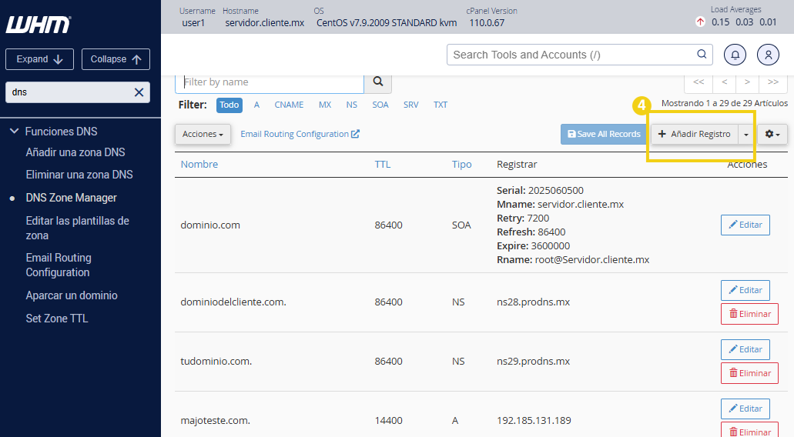Click ns28.prodns.mx record value
This screenshot has height=437, width=794.
click(533, 302)
